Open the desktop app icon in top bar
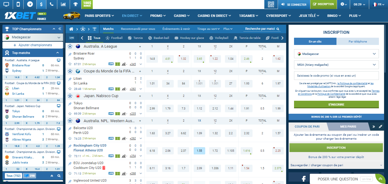The image size is (388, 184). [x=6, y=5]
